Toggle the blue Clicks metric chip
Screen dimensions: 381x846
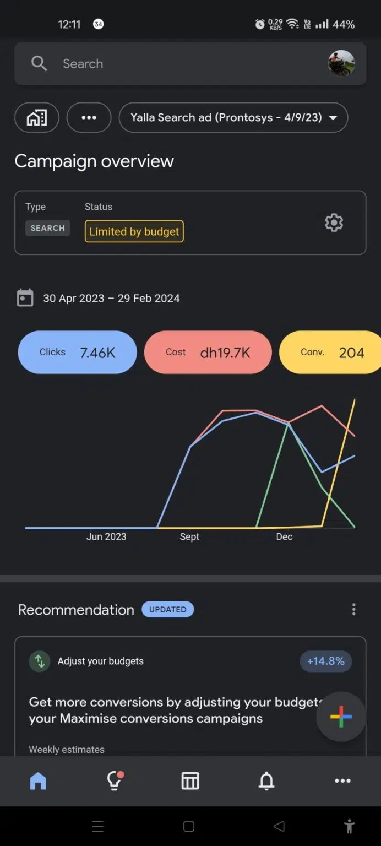(x=77, y=352)
